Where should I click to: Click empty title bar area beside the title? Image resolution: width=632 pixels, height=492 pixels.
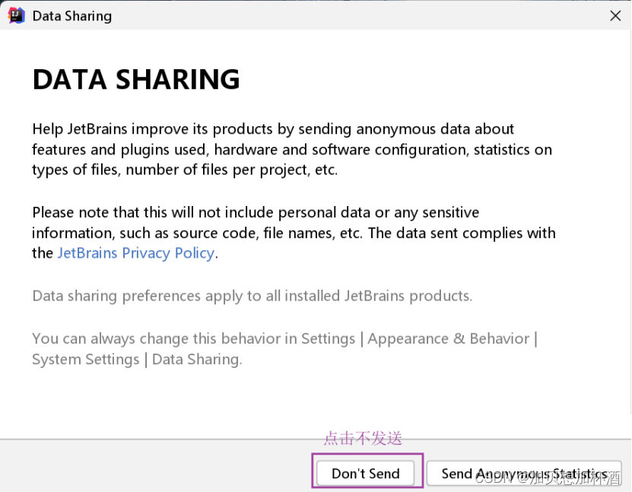pos(342,15)
